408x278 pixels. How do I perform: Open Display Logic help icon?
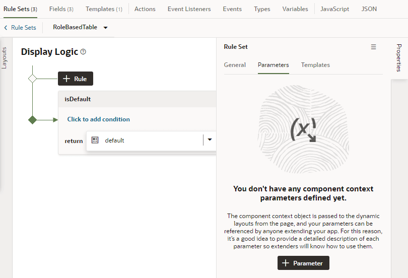tap(83, 52)
